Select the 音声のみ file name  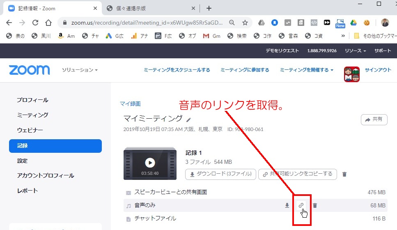click(145, 205)
